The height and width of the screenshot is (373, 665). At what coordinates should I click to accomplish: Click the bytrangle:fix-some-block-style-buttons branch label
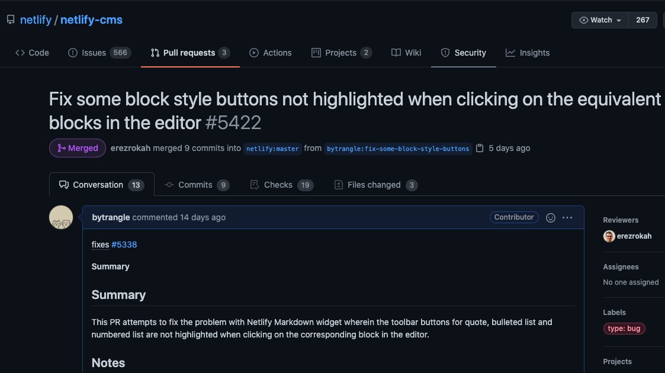pos(398,149)
